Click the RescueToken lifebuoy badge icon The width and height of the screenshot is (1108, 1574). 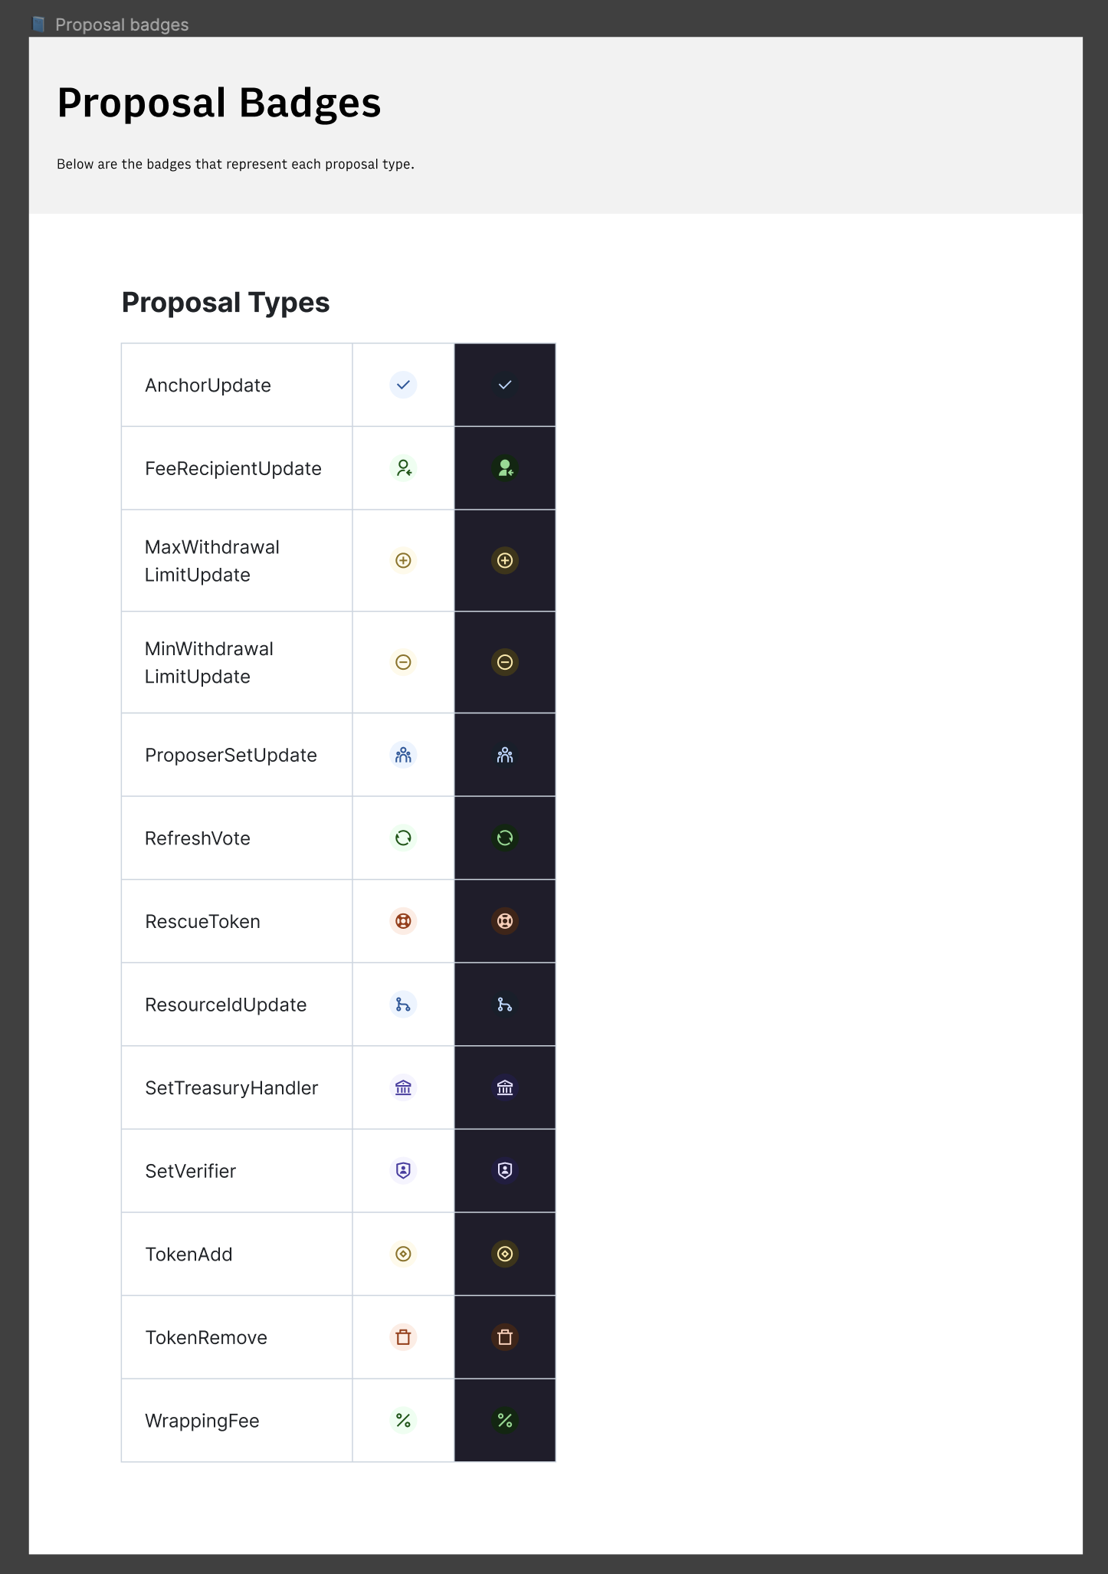coord(403,921)
